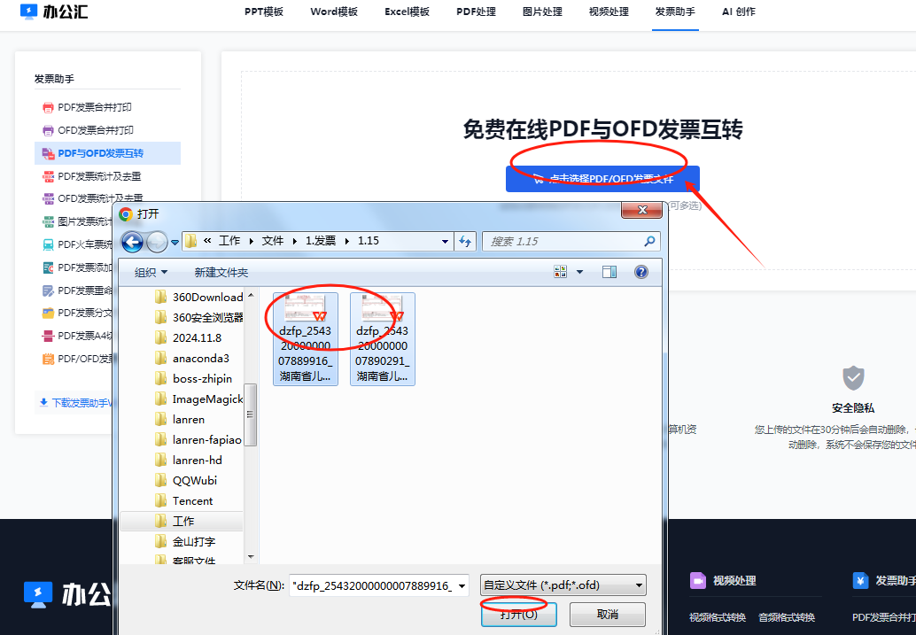The image size is (916, 635).
Task: Click the PDF火车票 train icon
Action: [x=48, y=244]
